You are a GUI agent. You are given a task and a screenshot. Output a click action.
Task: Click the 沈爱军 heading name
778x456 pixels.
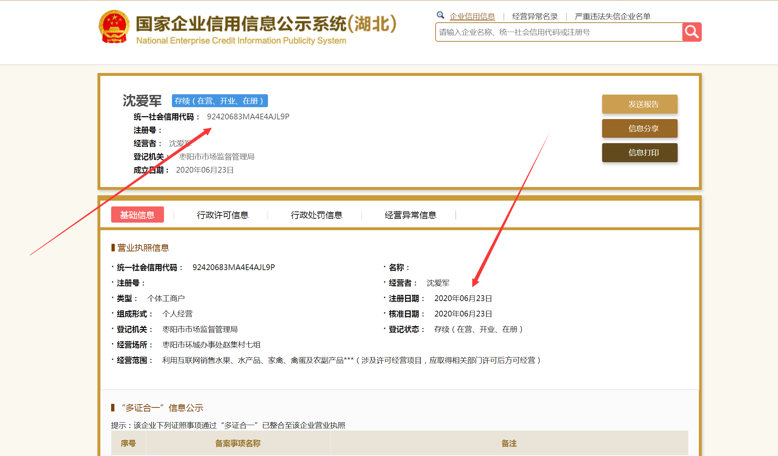pyautogui.click(x=142, y=101)
